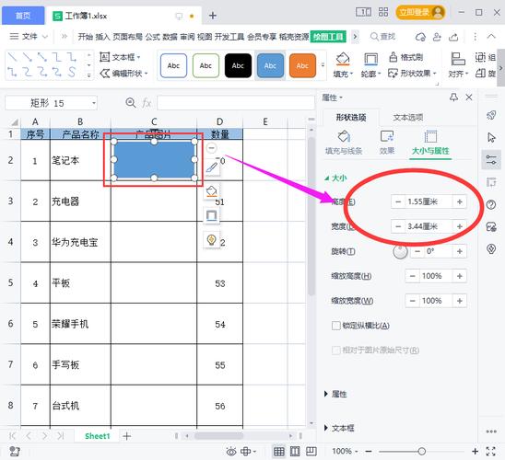Select the Sheet1 sheet tab
The height and width of the screenshot is (460, 505).
tap(98, 436)
